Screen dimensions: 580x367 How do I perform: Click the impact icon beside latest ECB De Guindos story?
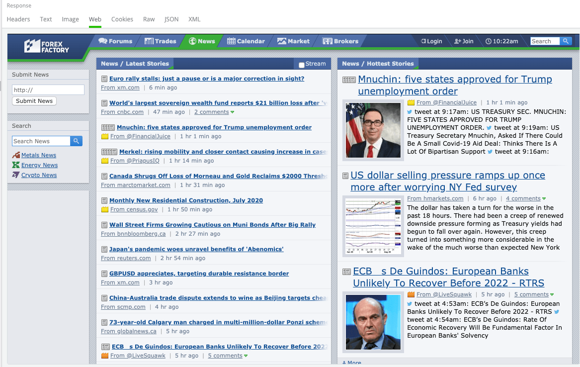coord(105,347)
